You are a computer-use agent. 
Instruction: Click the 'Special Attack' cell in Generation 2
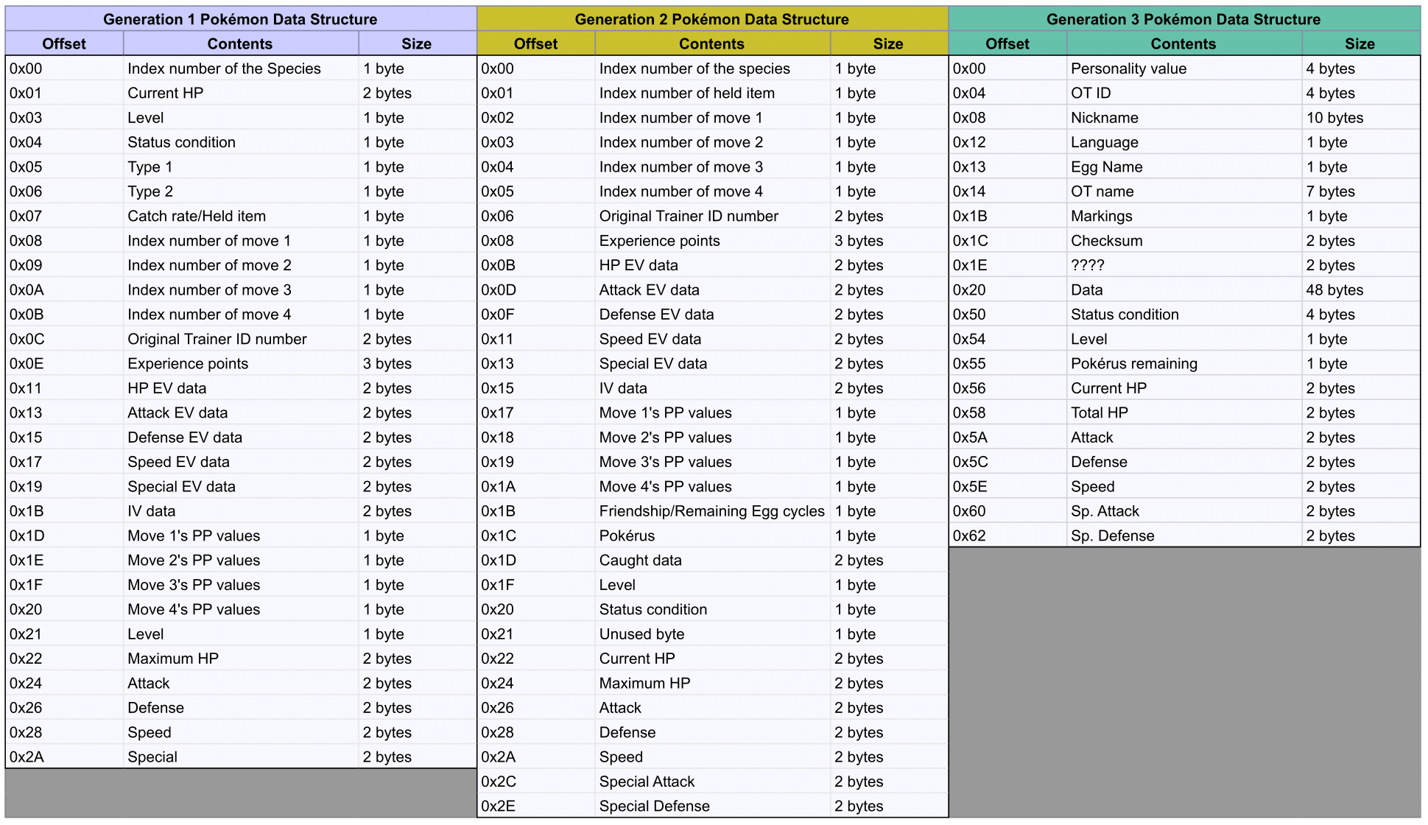pos(712,782)
